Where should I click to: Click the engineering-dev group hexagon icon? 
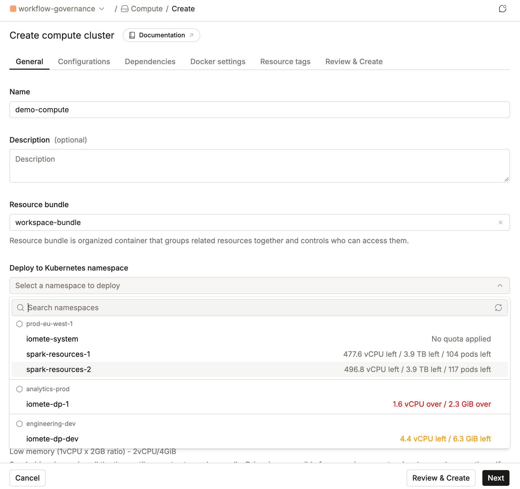click(19, 424)
